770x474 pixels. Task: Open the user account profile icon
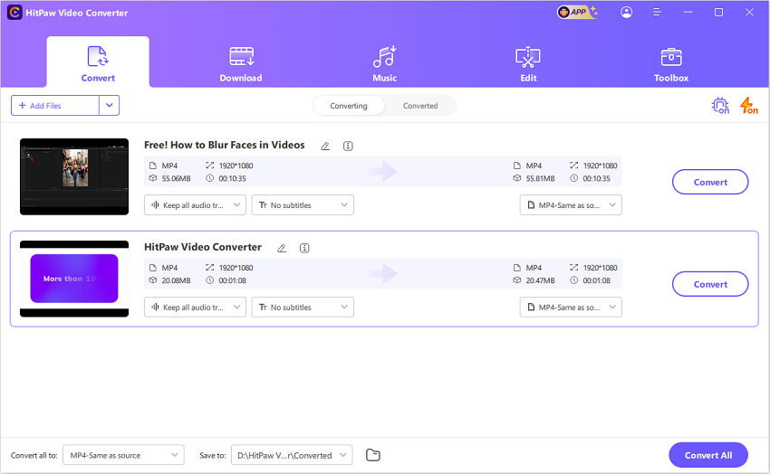point(626,13)
